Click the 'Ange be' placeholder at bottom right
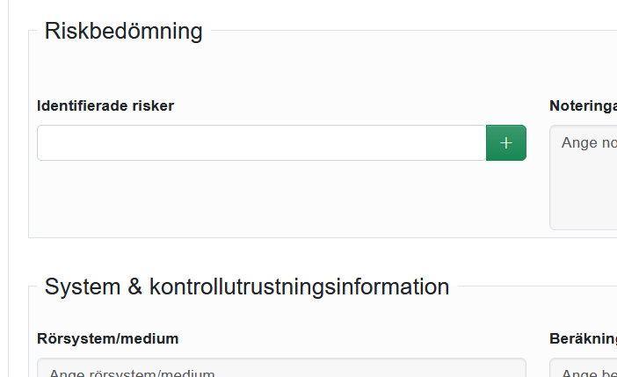Image resolution: width=617 pixels, height=377 pixels. [x=588, y=373]
